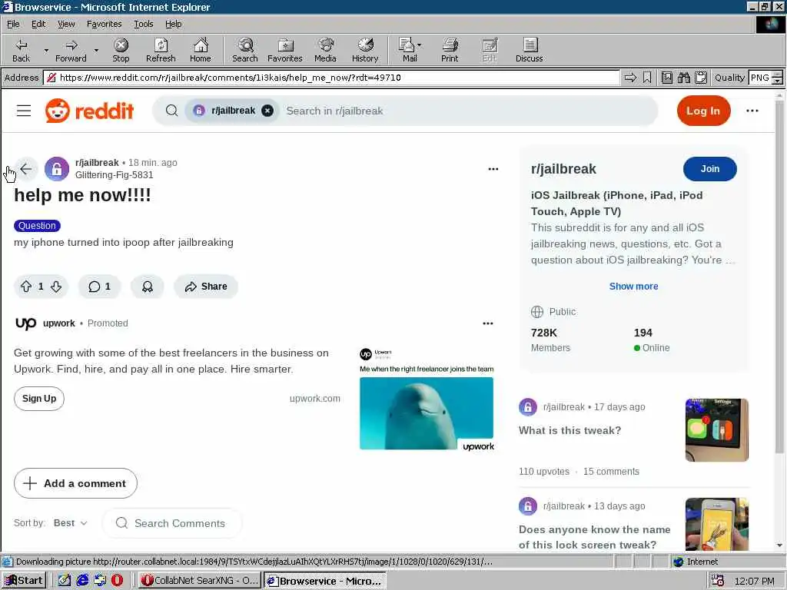Open the View menu
This screenshot has height=590, width=787.
[x=66, y=24]
